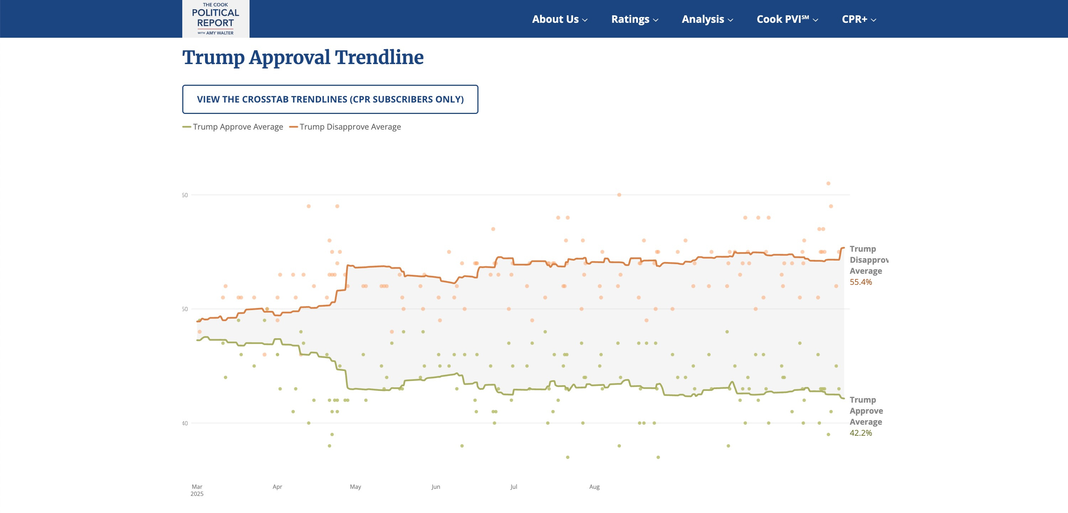
Task: Click the Mar 2025 axis label
Action: click(x=197, y=490)
